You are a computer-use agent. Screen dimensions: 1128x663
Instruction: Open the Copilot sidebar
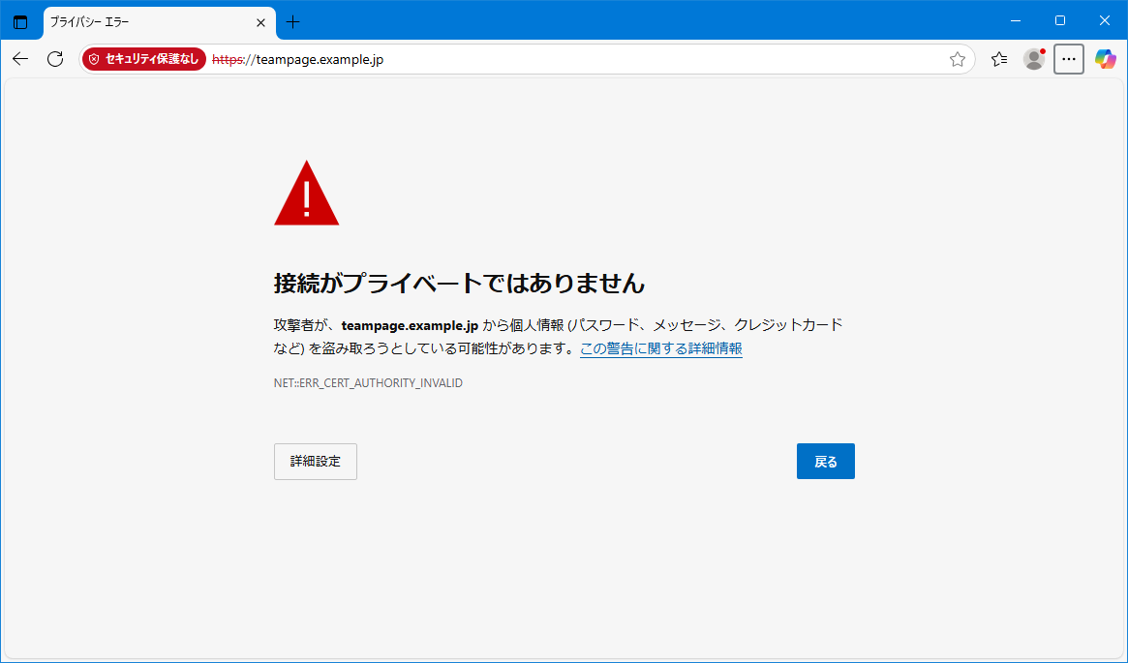pos(1105,59)
